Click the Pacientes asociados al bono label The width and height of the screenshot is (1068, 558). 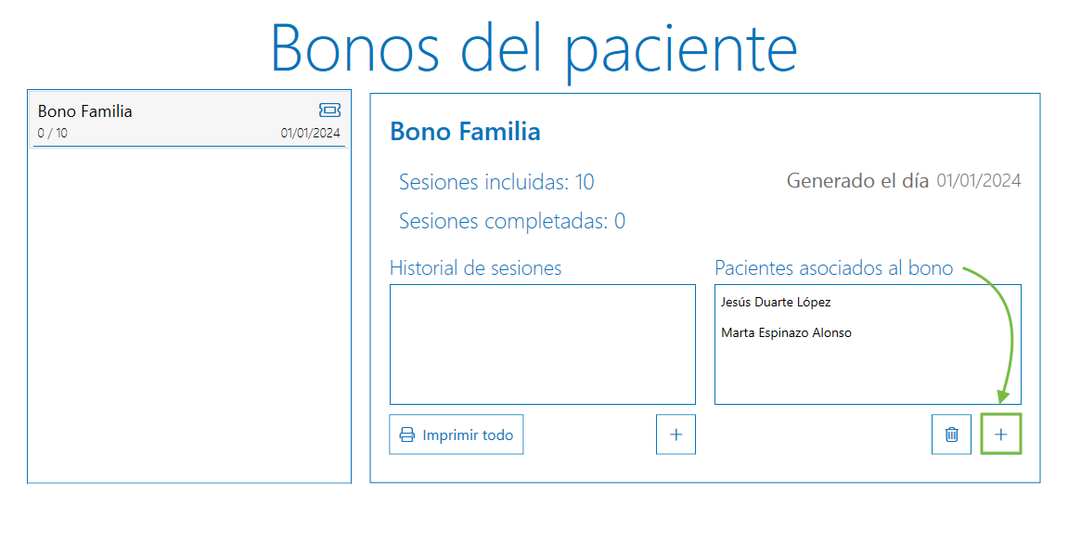point(832,268)
